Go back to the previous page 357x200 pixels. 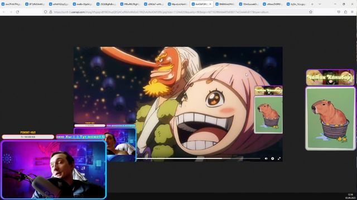[x=4, y=12]
